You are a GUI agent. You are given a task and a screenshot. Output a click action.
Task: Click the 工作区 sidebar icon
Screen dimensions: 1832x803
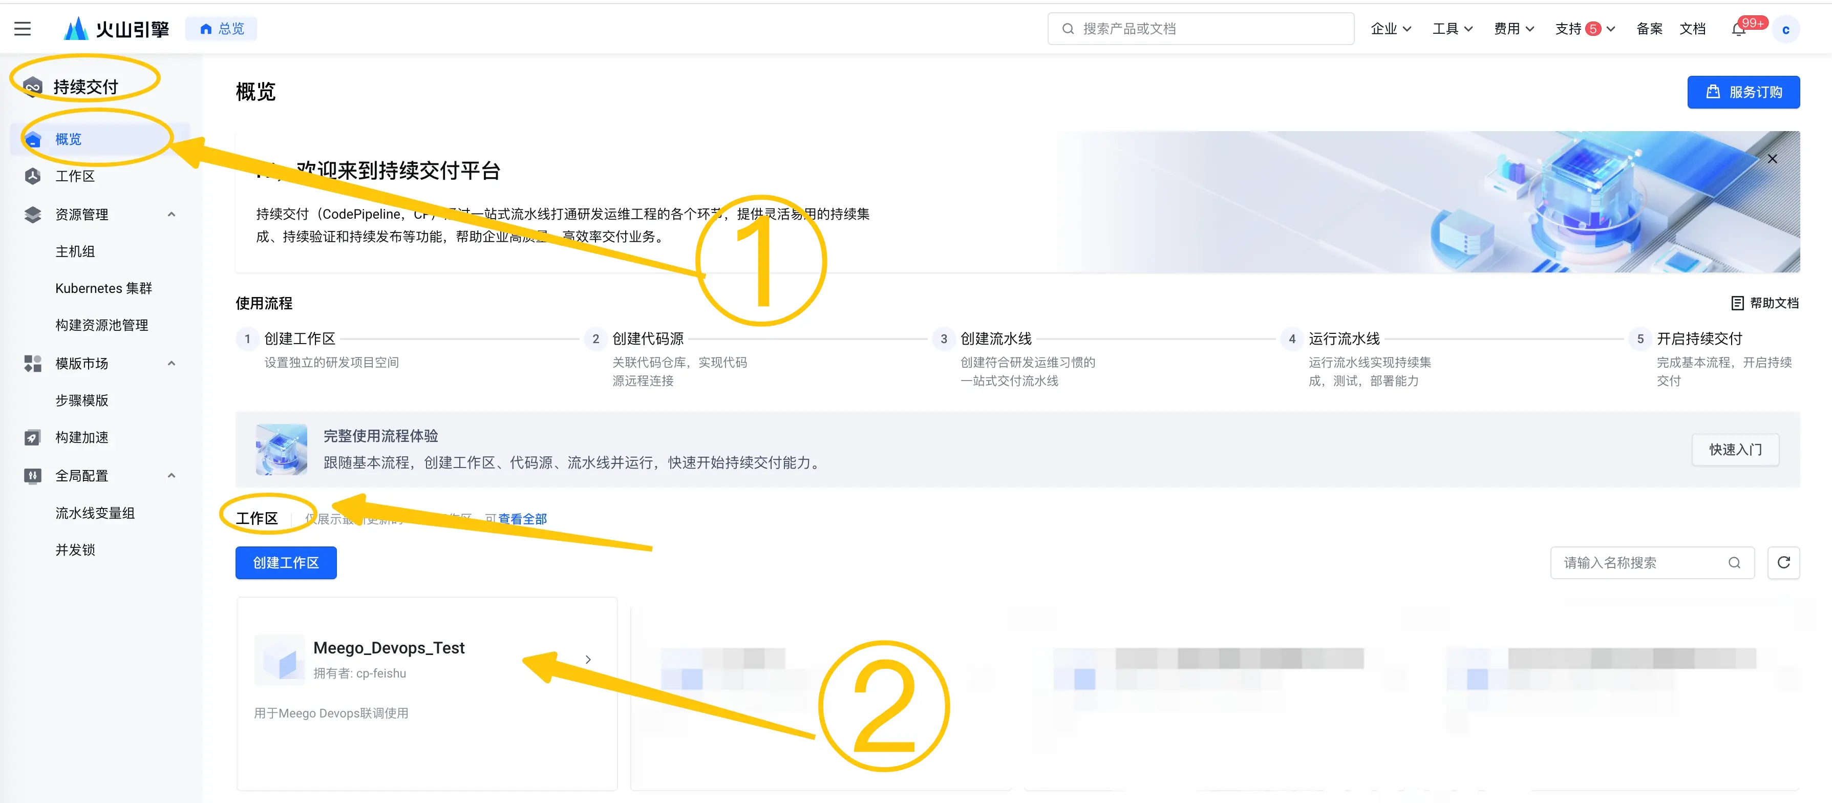pos(33,176)
